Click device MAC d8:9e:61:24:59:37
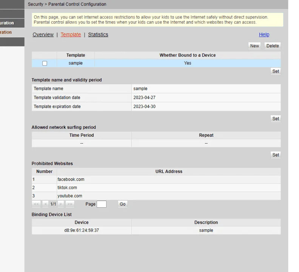This screenshot has height=272, width=299. 82,230
